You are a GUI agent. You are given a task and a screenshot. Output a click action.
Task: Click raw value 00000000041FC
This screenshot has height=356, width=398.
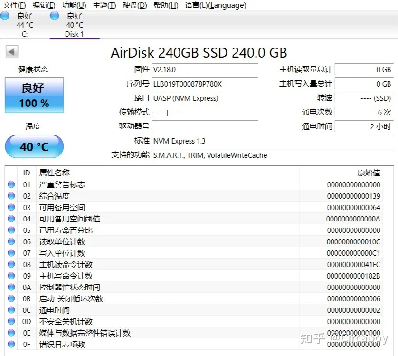[353, 265]
